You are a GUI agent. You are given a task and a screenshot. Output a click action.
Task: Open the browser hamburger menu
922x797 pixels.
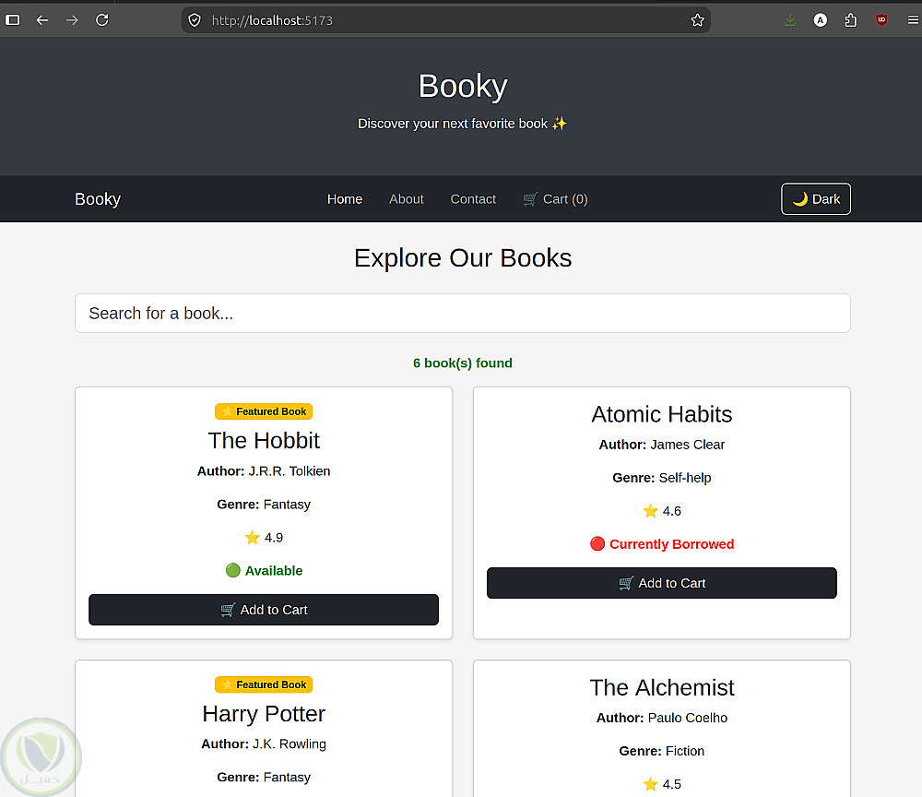tap(912, 20)
